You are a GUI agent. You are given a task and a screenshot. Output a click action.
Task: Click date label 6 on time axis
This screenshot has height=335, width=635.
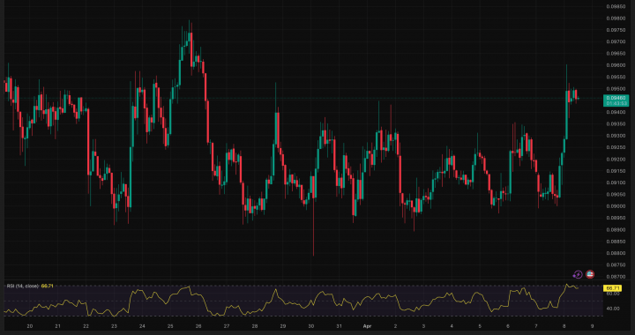508,326
